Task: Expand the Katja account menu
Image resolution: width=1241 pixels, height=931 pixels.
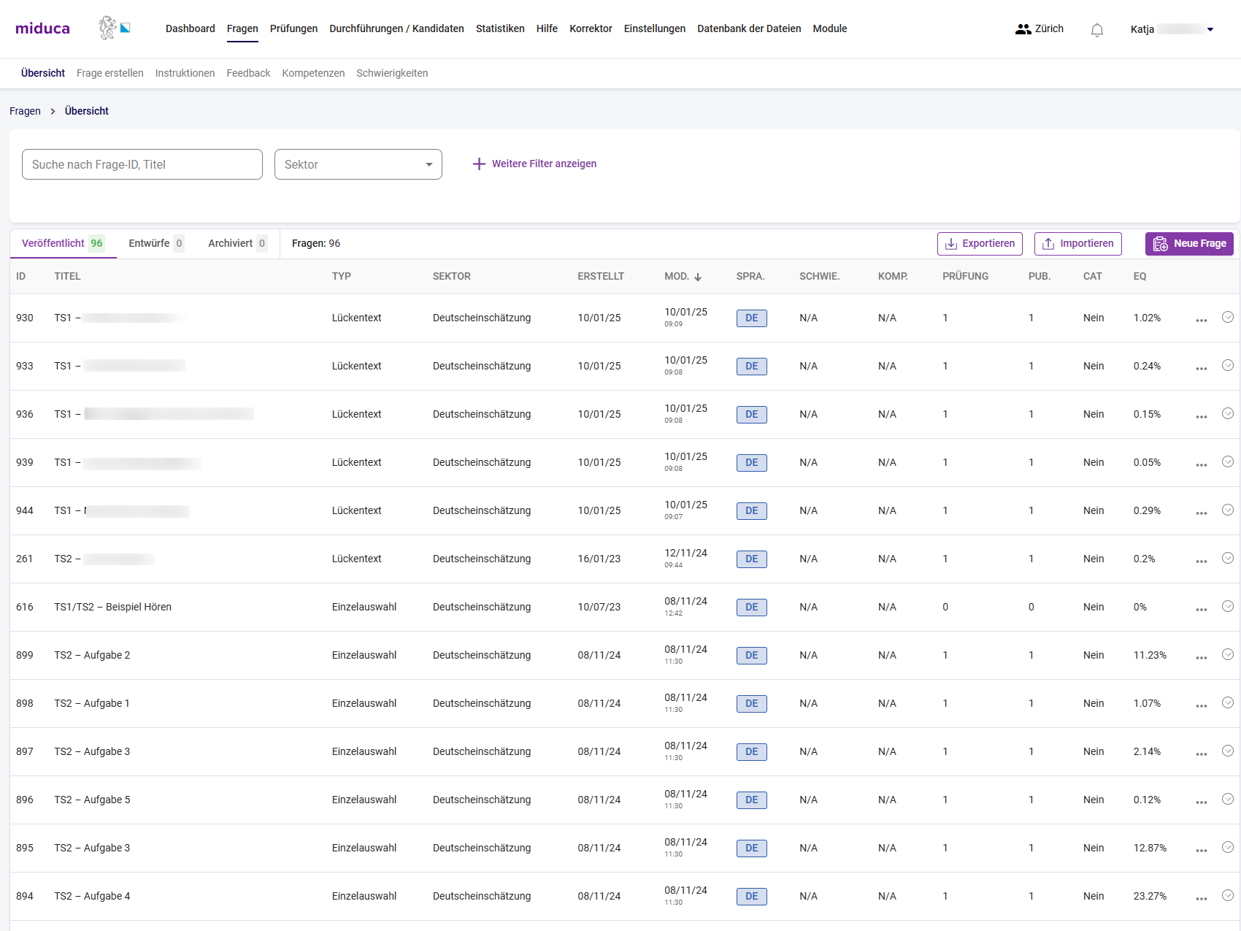Action: [1210, 29]
